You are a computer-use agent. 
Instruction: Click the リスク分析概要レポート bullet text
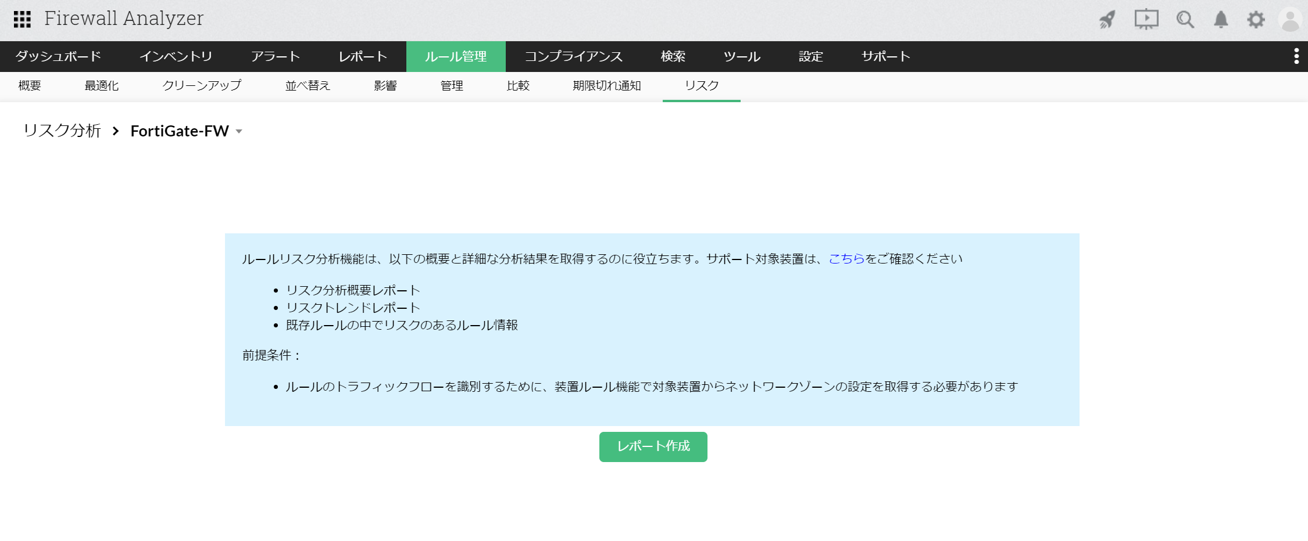[353, 290]
